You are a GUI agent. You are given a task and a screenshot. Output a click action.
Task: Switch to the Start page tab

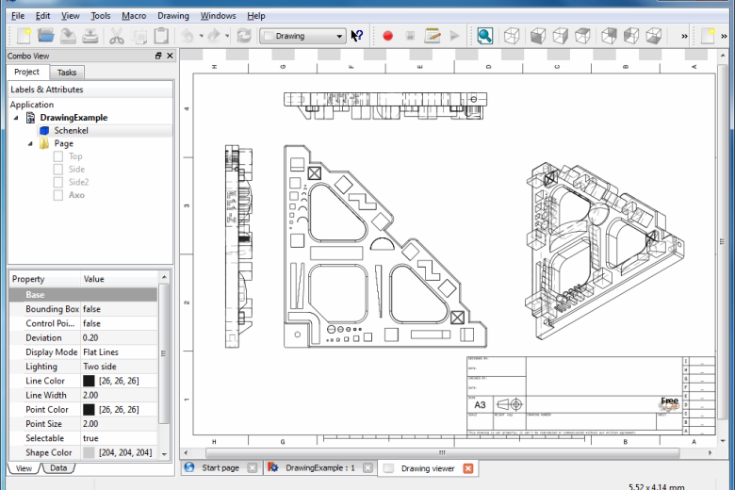click(220, 468)
